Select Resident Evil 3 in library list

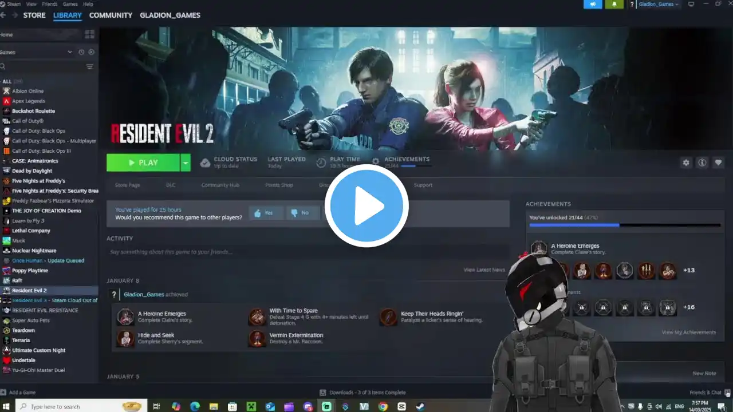point(54,300)
